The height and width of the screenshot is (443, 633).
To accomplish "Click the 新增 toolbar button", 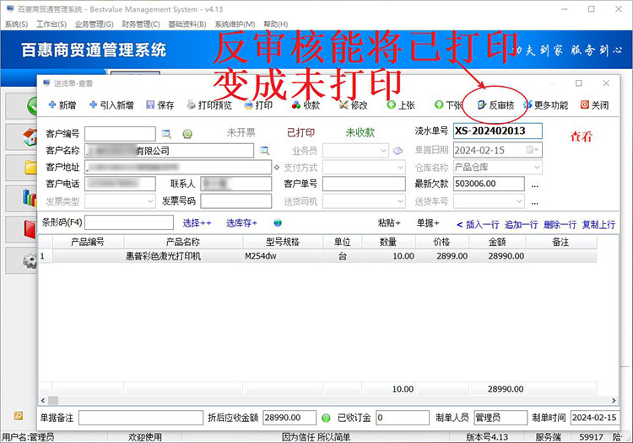I will click(x=62, y=105).
